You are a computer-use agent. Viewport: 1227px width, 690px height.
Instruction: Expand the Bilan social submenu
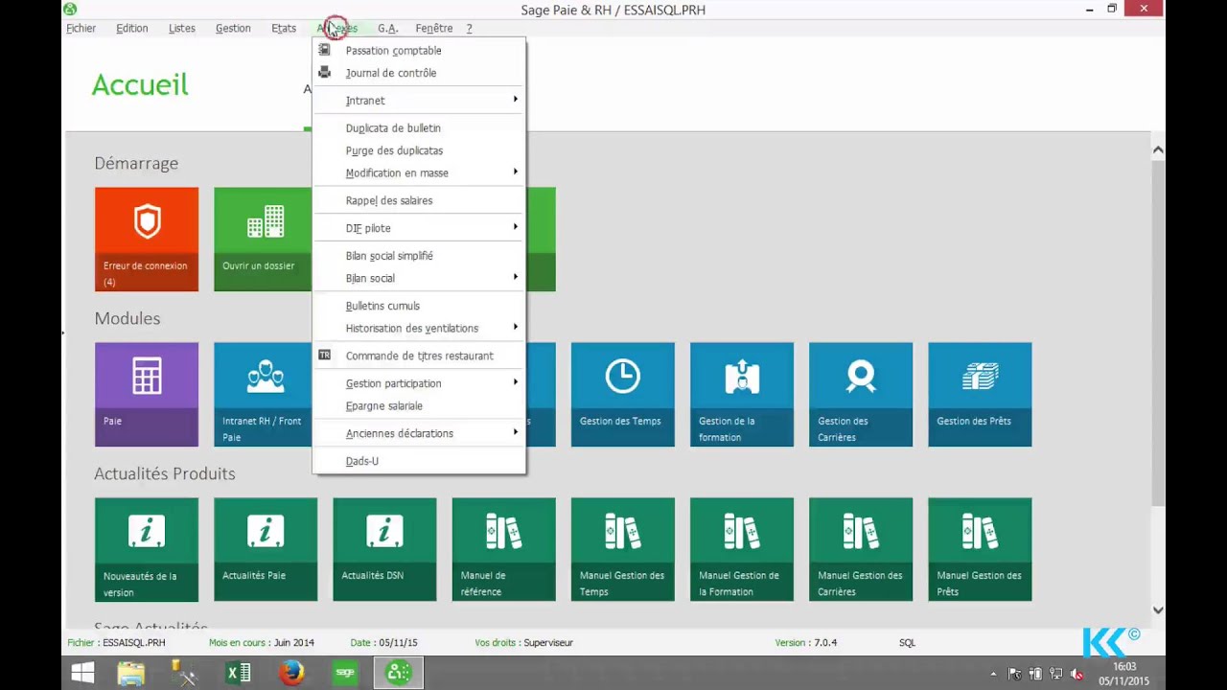tap(420, 278)
